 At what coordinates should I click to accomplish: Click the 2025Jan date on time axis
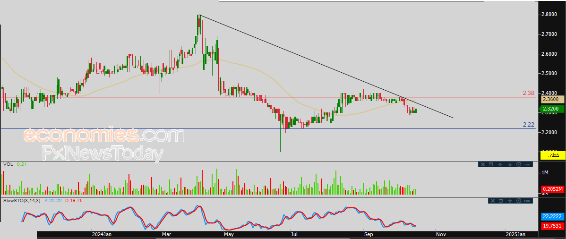[515, 234]
